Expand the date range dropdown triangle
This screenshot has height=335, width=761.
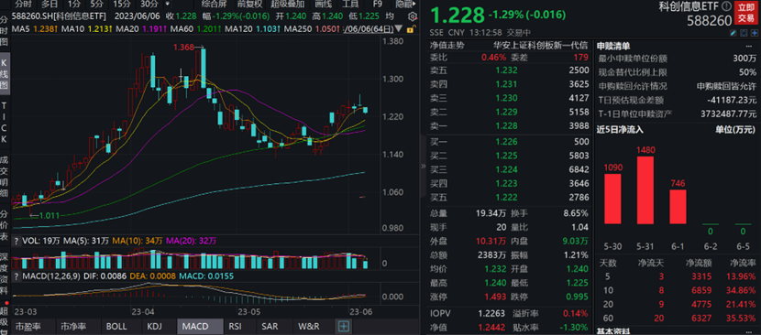[x=399, y=28]
